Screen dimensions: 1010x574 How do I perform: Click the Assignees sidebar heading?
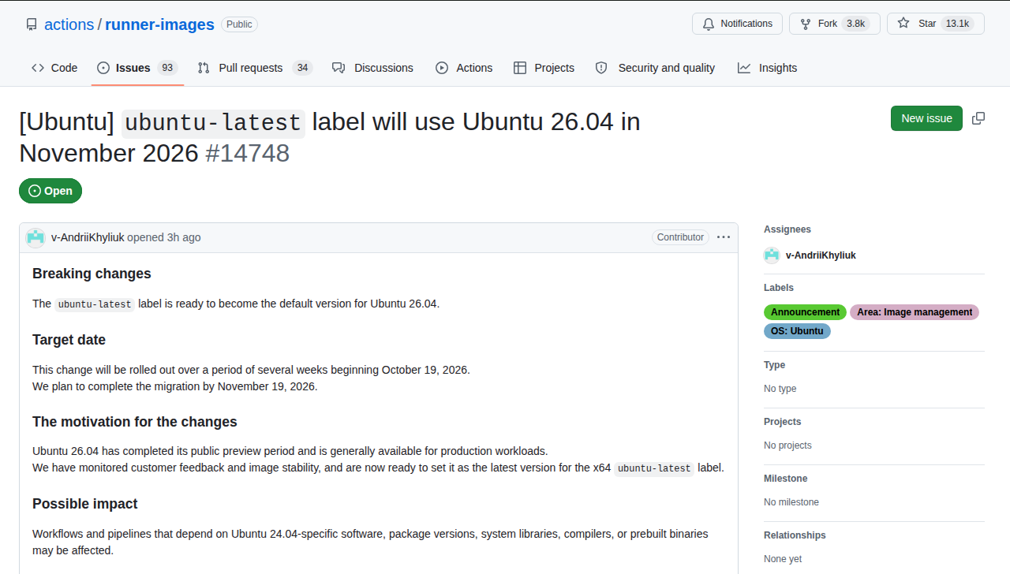pos(787,229)
